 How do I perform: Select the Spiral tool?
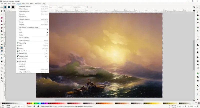[2, 31]
